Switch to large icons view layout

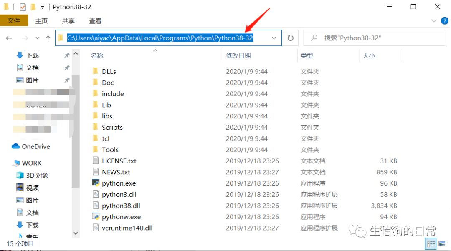tap(442, 244)
